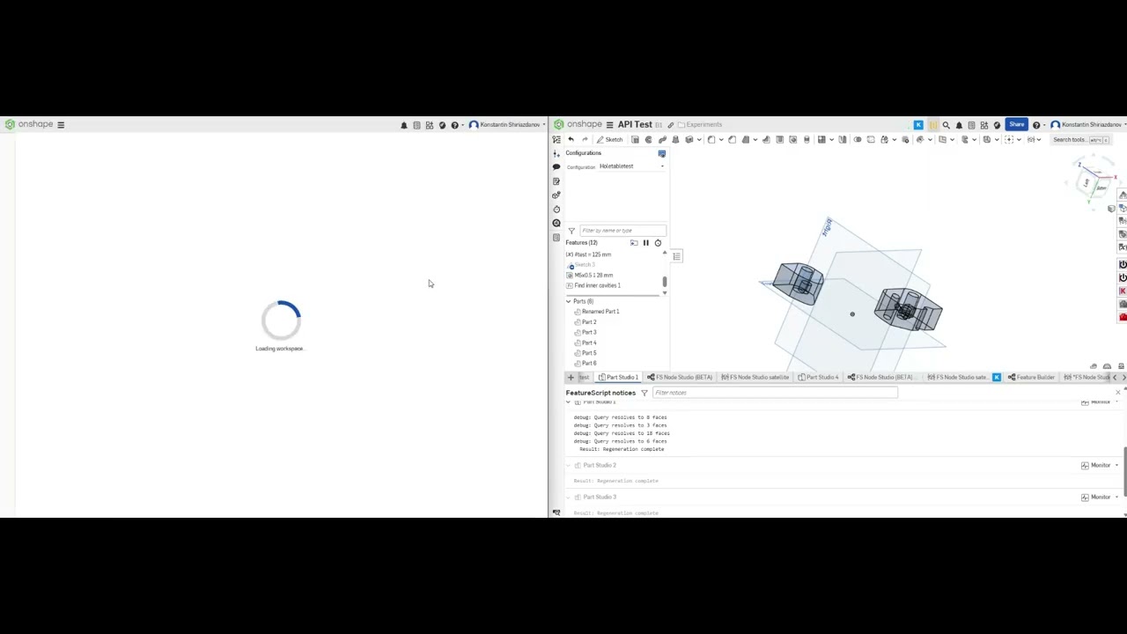1127x634 pixels.
Task: Open the search magnifier in API Test window
Action: 947,125
